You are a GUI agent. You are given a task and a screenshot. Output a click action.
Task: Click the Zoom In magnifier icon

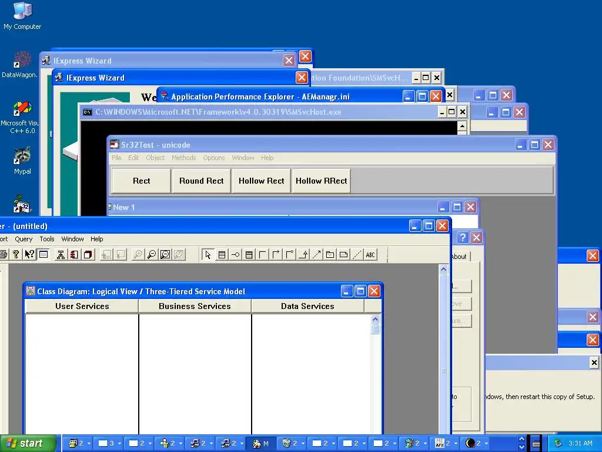[138, 254]
